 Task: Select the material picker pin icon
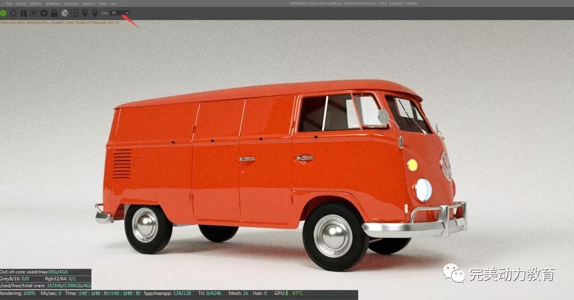pos(95,13)
